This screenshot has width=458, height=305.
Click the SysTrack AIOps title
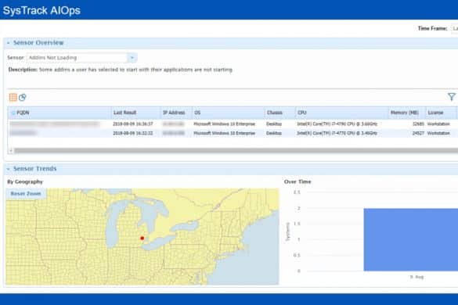[x=41, y=10]
